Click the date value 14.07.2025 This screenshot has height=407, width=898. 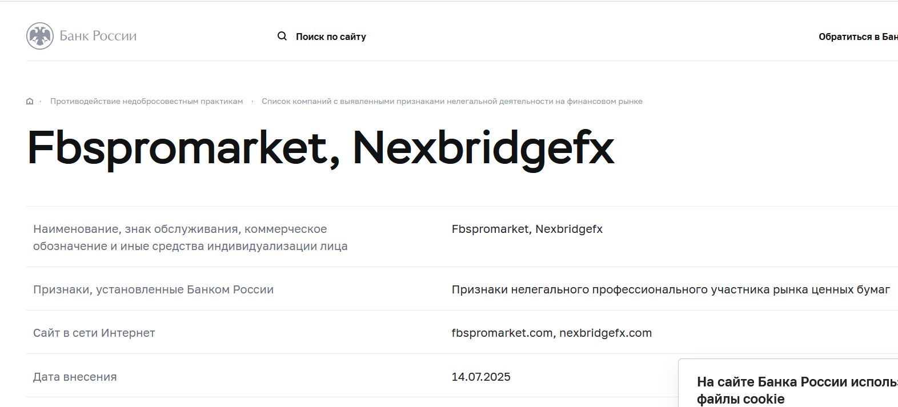480,376
